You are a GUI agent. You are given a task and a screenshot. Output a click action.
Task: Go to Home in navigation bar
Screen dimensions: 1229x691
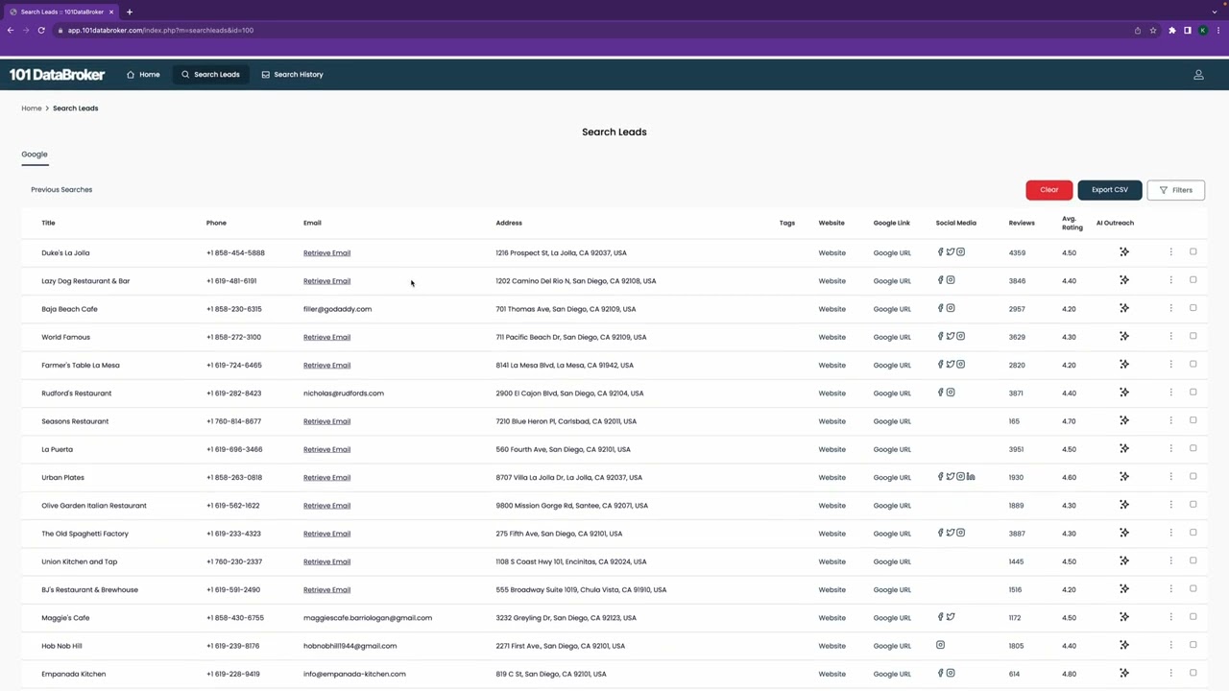click(x=143, y=74)
